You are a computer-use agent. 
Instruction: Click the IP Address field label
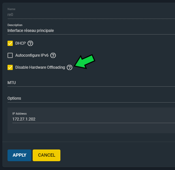tap(19, 114)
